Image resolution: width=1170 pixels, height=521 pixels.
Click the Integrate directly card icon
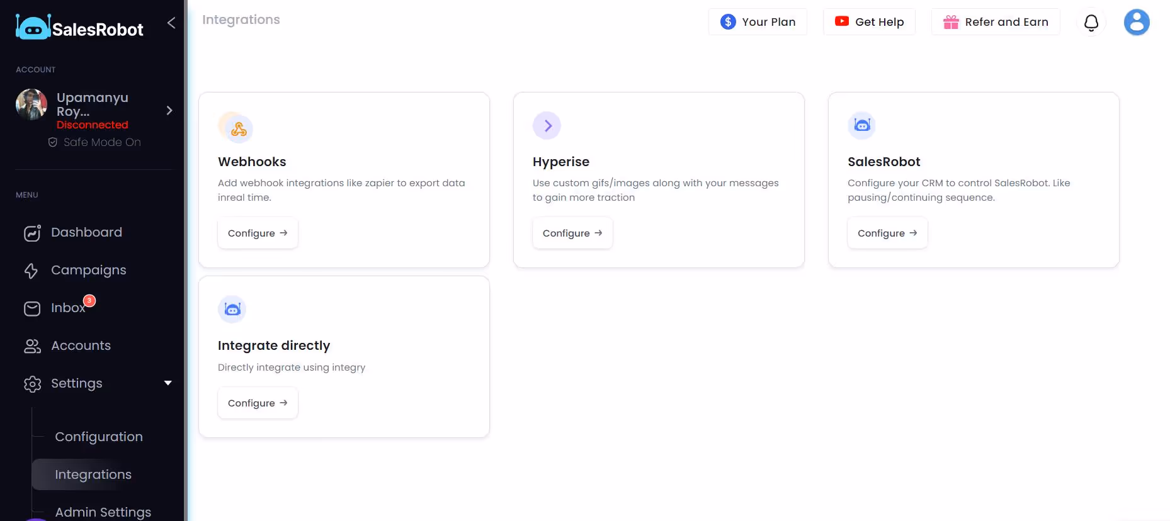232,310
